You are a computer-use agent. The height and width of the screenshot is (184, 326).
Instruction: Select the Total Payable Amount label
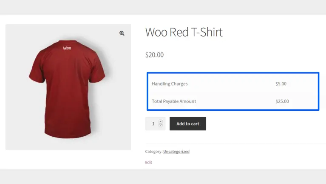[x=174, y=101]
